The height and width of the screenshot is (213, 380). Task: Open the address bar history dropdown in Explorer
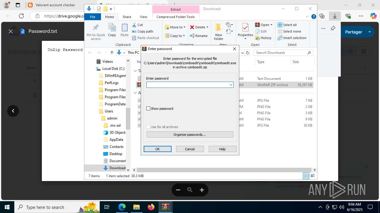(243, 53)
